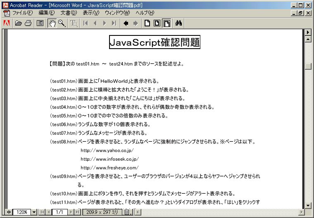Screen dimensions: 314x218
Task: Select the Text Select tool
Action: (74, 23)
